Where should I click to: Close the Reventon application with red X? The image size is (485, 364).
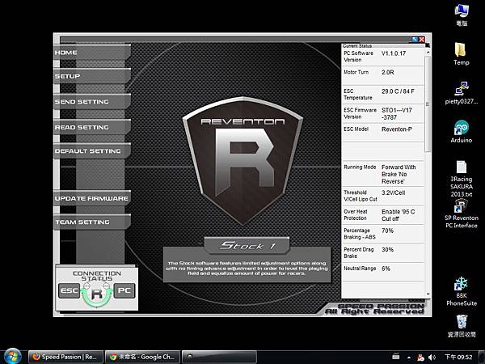(x=421, y=40)
